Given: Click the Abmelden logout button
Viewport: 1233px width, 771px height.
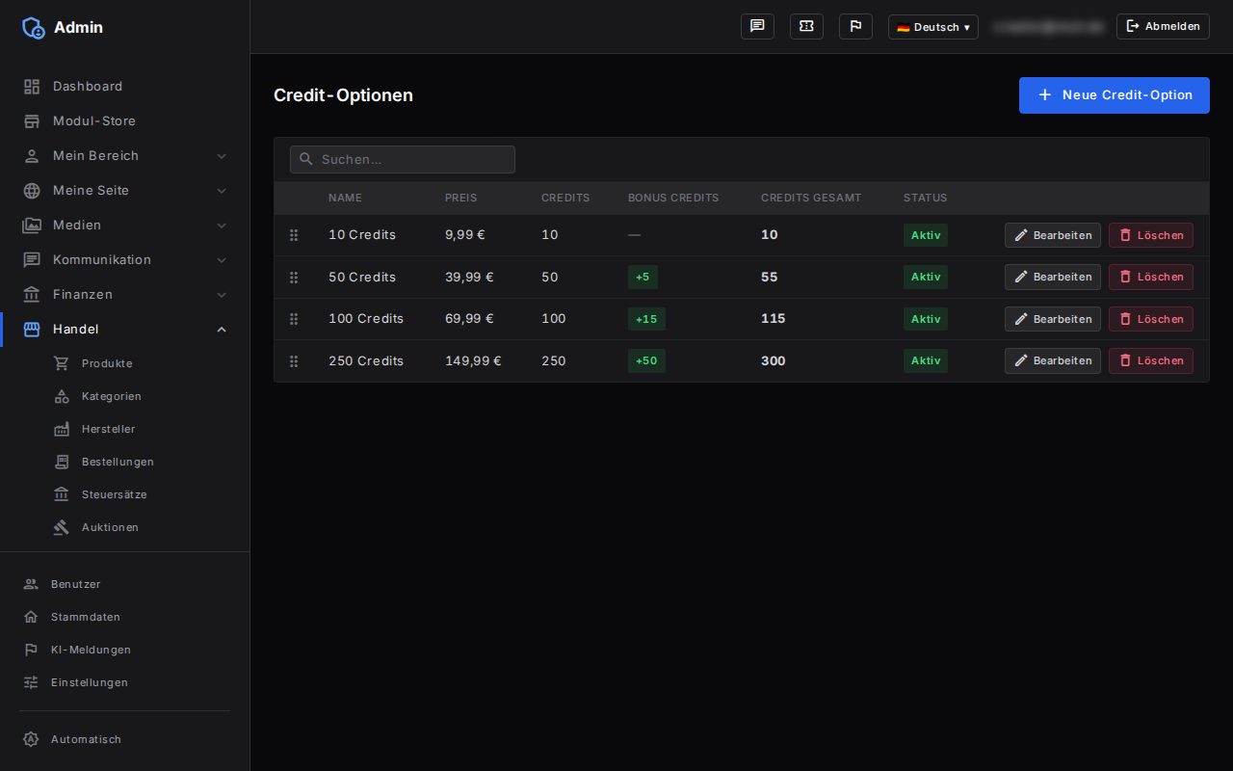Looking at the screenshot, I should click(1163, 26).
